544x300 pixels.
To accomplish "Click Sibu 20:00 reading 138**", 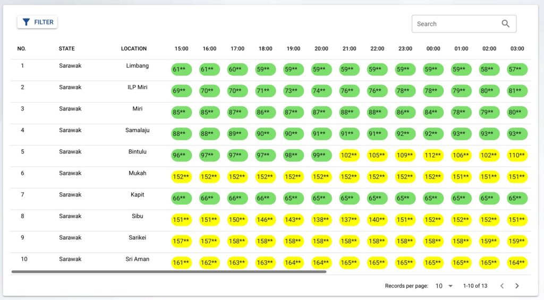I will (x=321, y=220).
